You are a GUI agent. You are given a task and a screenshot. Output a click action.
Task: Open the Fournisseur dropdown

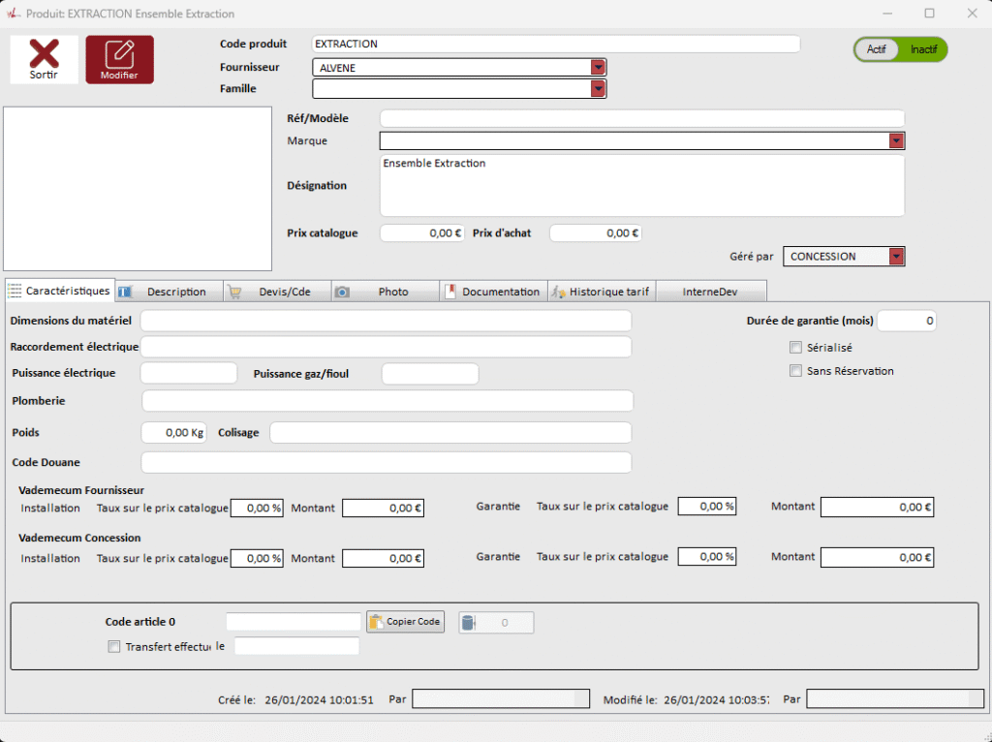pyautogui.click(x=599, y=67)
